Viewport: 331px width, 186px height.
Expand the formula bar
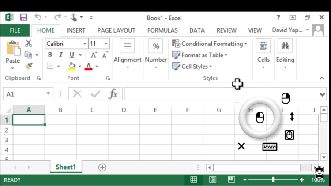pyautogui.click(x=322, y=94)
